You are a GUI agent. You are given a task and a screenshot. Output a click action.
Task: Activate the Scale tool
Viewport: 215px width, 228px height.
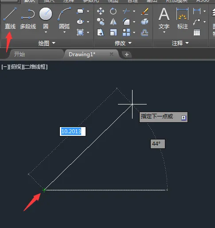(113, 32)
